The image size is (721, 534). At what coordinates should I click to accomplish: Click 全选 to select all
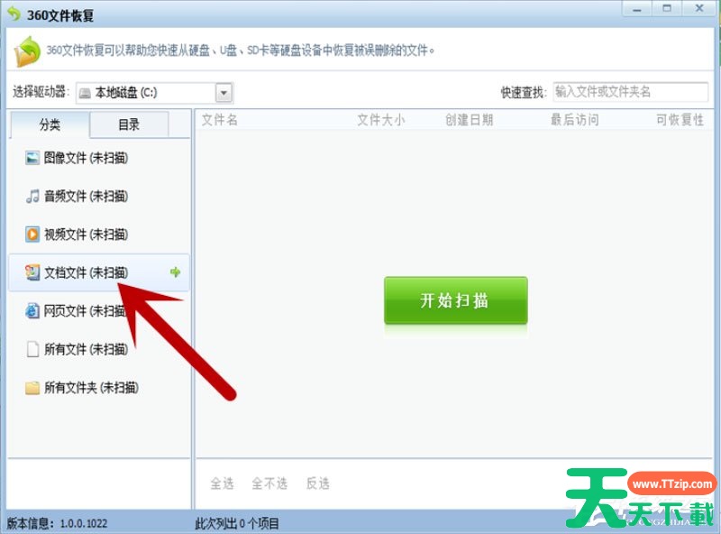pyautogui.click(x=222, y=483)
